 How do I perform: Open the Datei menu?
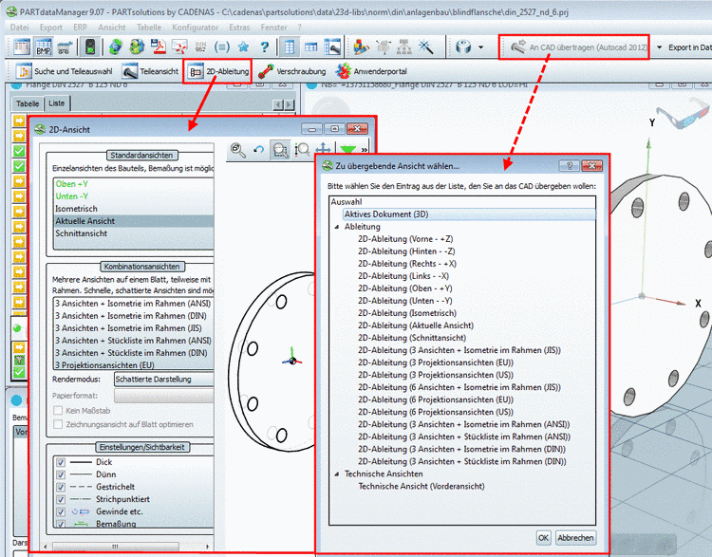(x=20, y=28)
